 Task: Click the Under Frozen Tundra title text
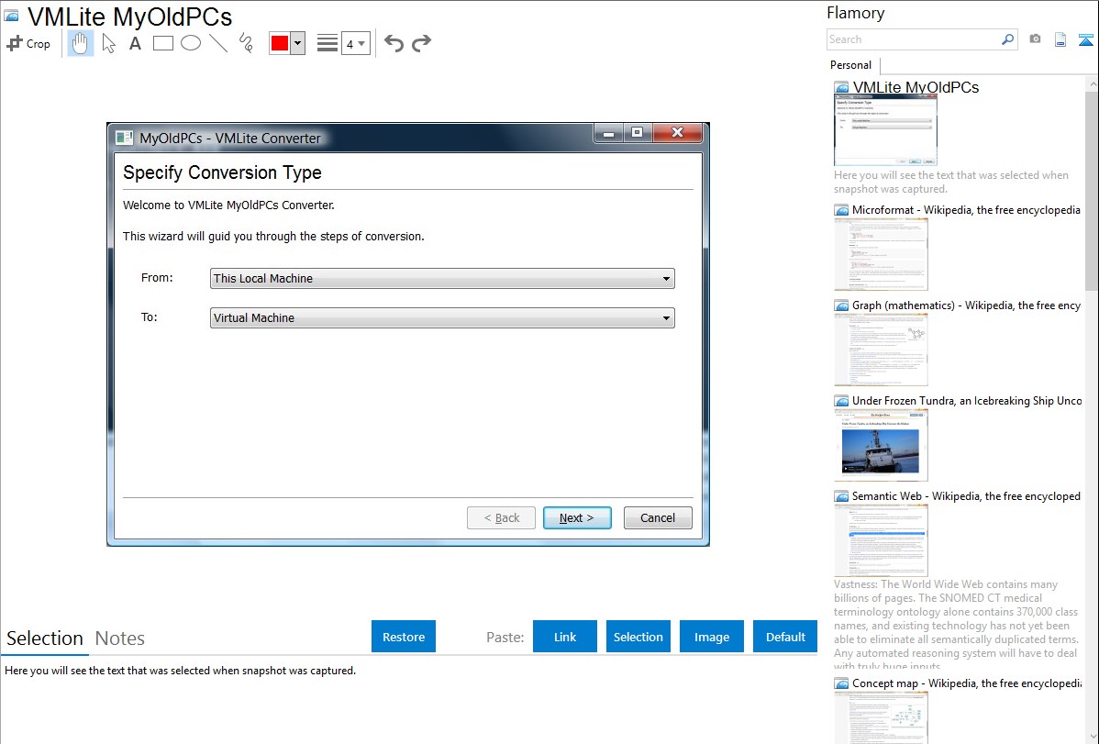pyautogui.click(x=967, y=400)
